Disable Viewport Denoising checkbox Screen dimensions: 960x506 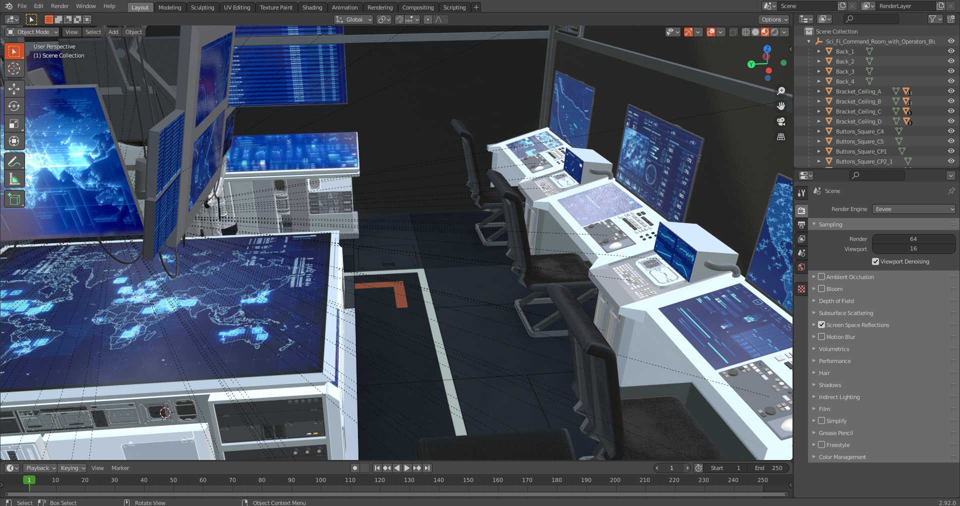coord(875,261)
